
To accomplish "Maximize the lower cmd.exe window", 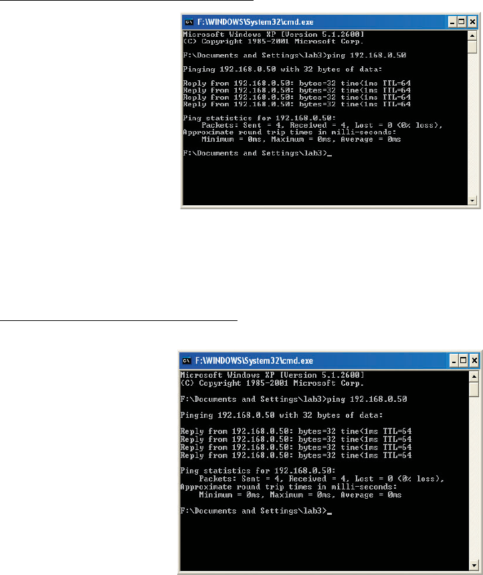I will [x=464, y=361].
